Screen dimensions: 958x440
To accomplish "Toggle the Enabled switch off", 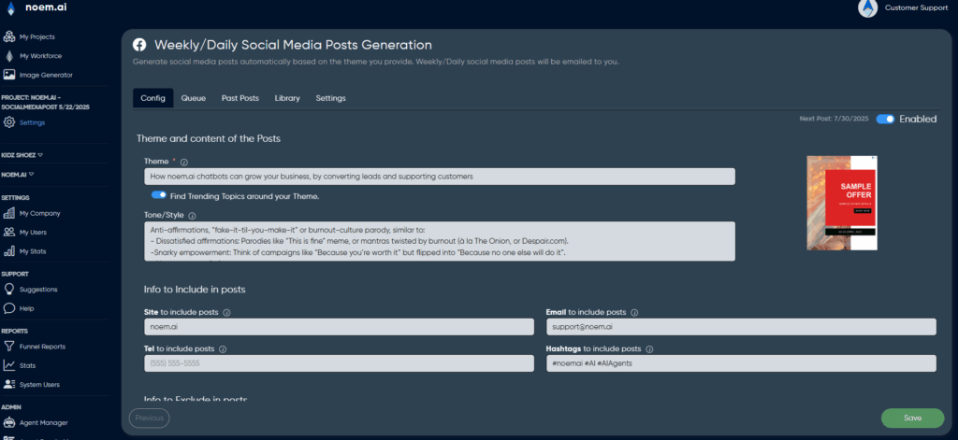I will (x=885, y=119).
